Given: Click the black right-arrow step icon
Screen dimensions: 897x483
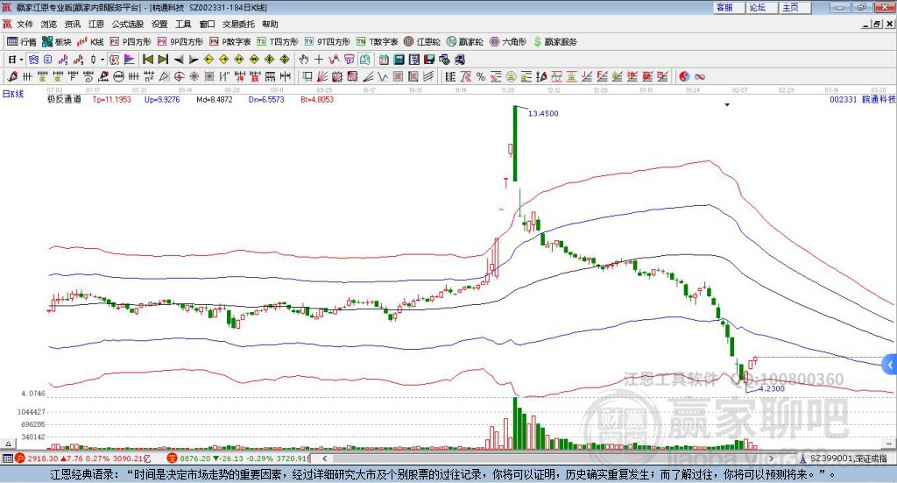Looking at the screenshot, I should coord(194,60).
